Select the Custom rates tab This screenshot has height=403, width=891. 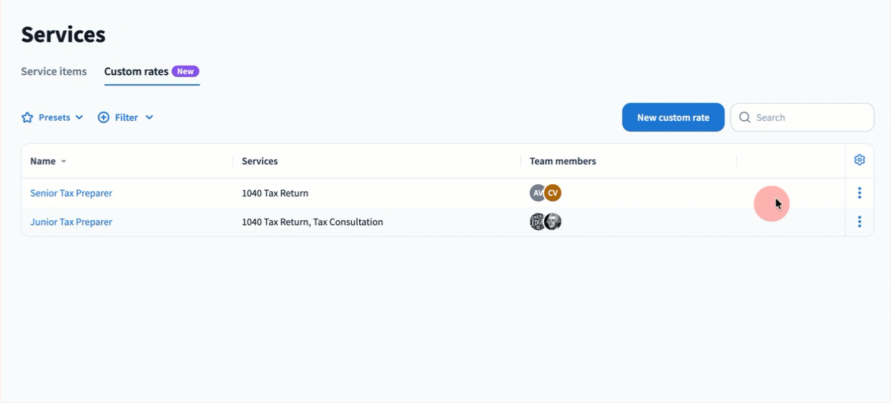136,71
